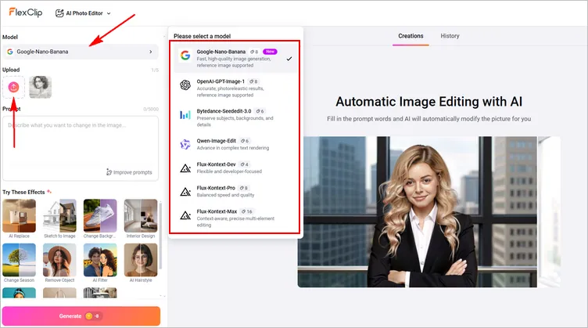Screen dimensions: 588x328
Task: Choose the Remove Object effect
Action: (59, 263)
